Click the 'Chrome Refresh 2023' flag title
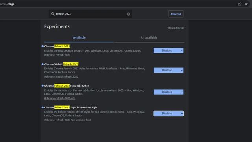The image size is (252, 142). pos(57,47)
